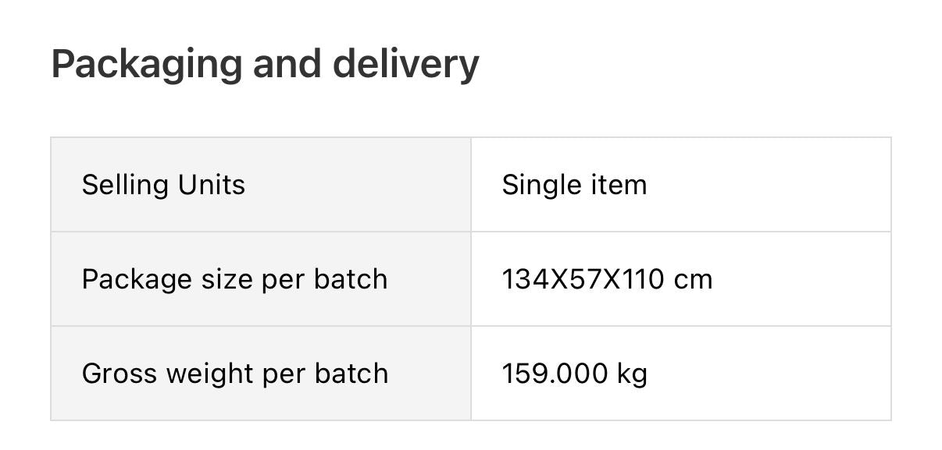Image resolution: width=942 pixels, height=450 pixels.
Task: Click the "kg" unit after the weight
Action: pyautogui.click(x=632, y=374)
